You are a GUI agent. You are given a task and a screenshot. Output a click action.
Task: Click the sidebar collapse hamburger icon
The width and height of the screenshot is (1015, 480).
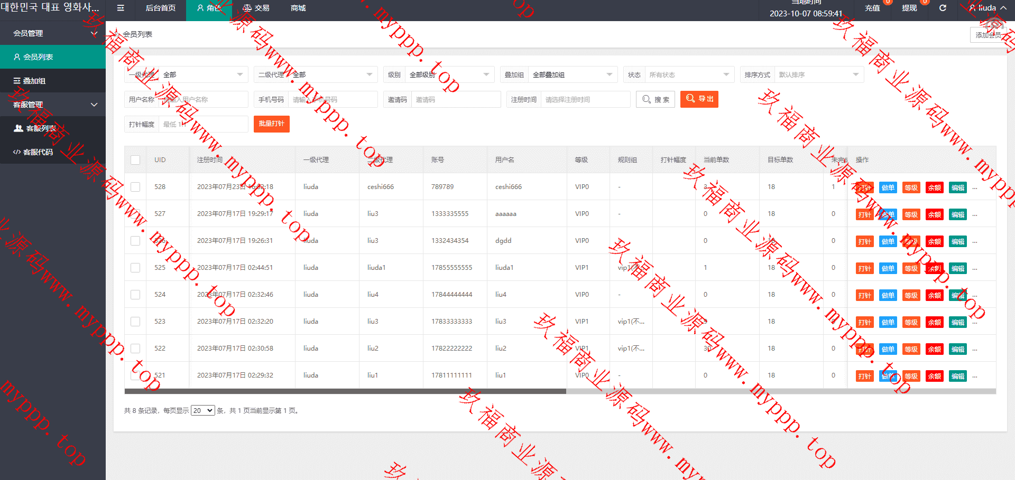coord(121,8)
